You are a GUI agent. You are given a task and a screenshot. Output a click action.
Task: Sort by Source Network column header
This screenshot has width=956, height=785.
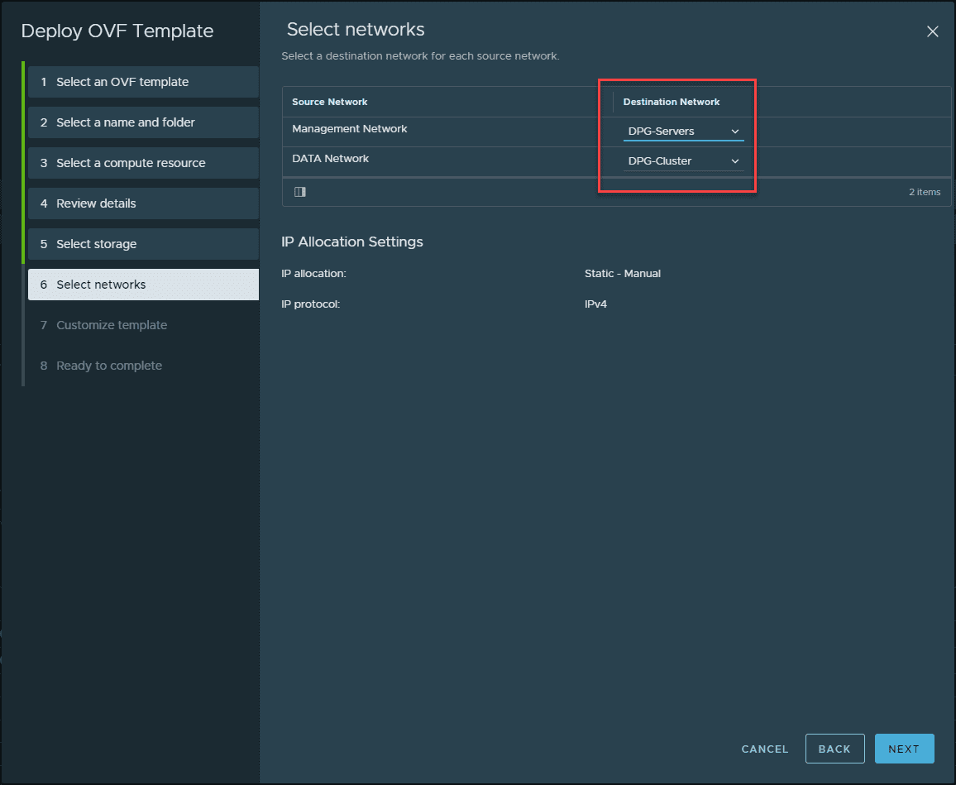coord(330,102)
